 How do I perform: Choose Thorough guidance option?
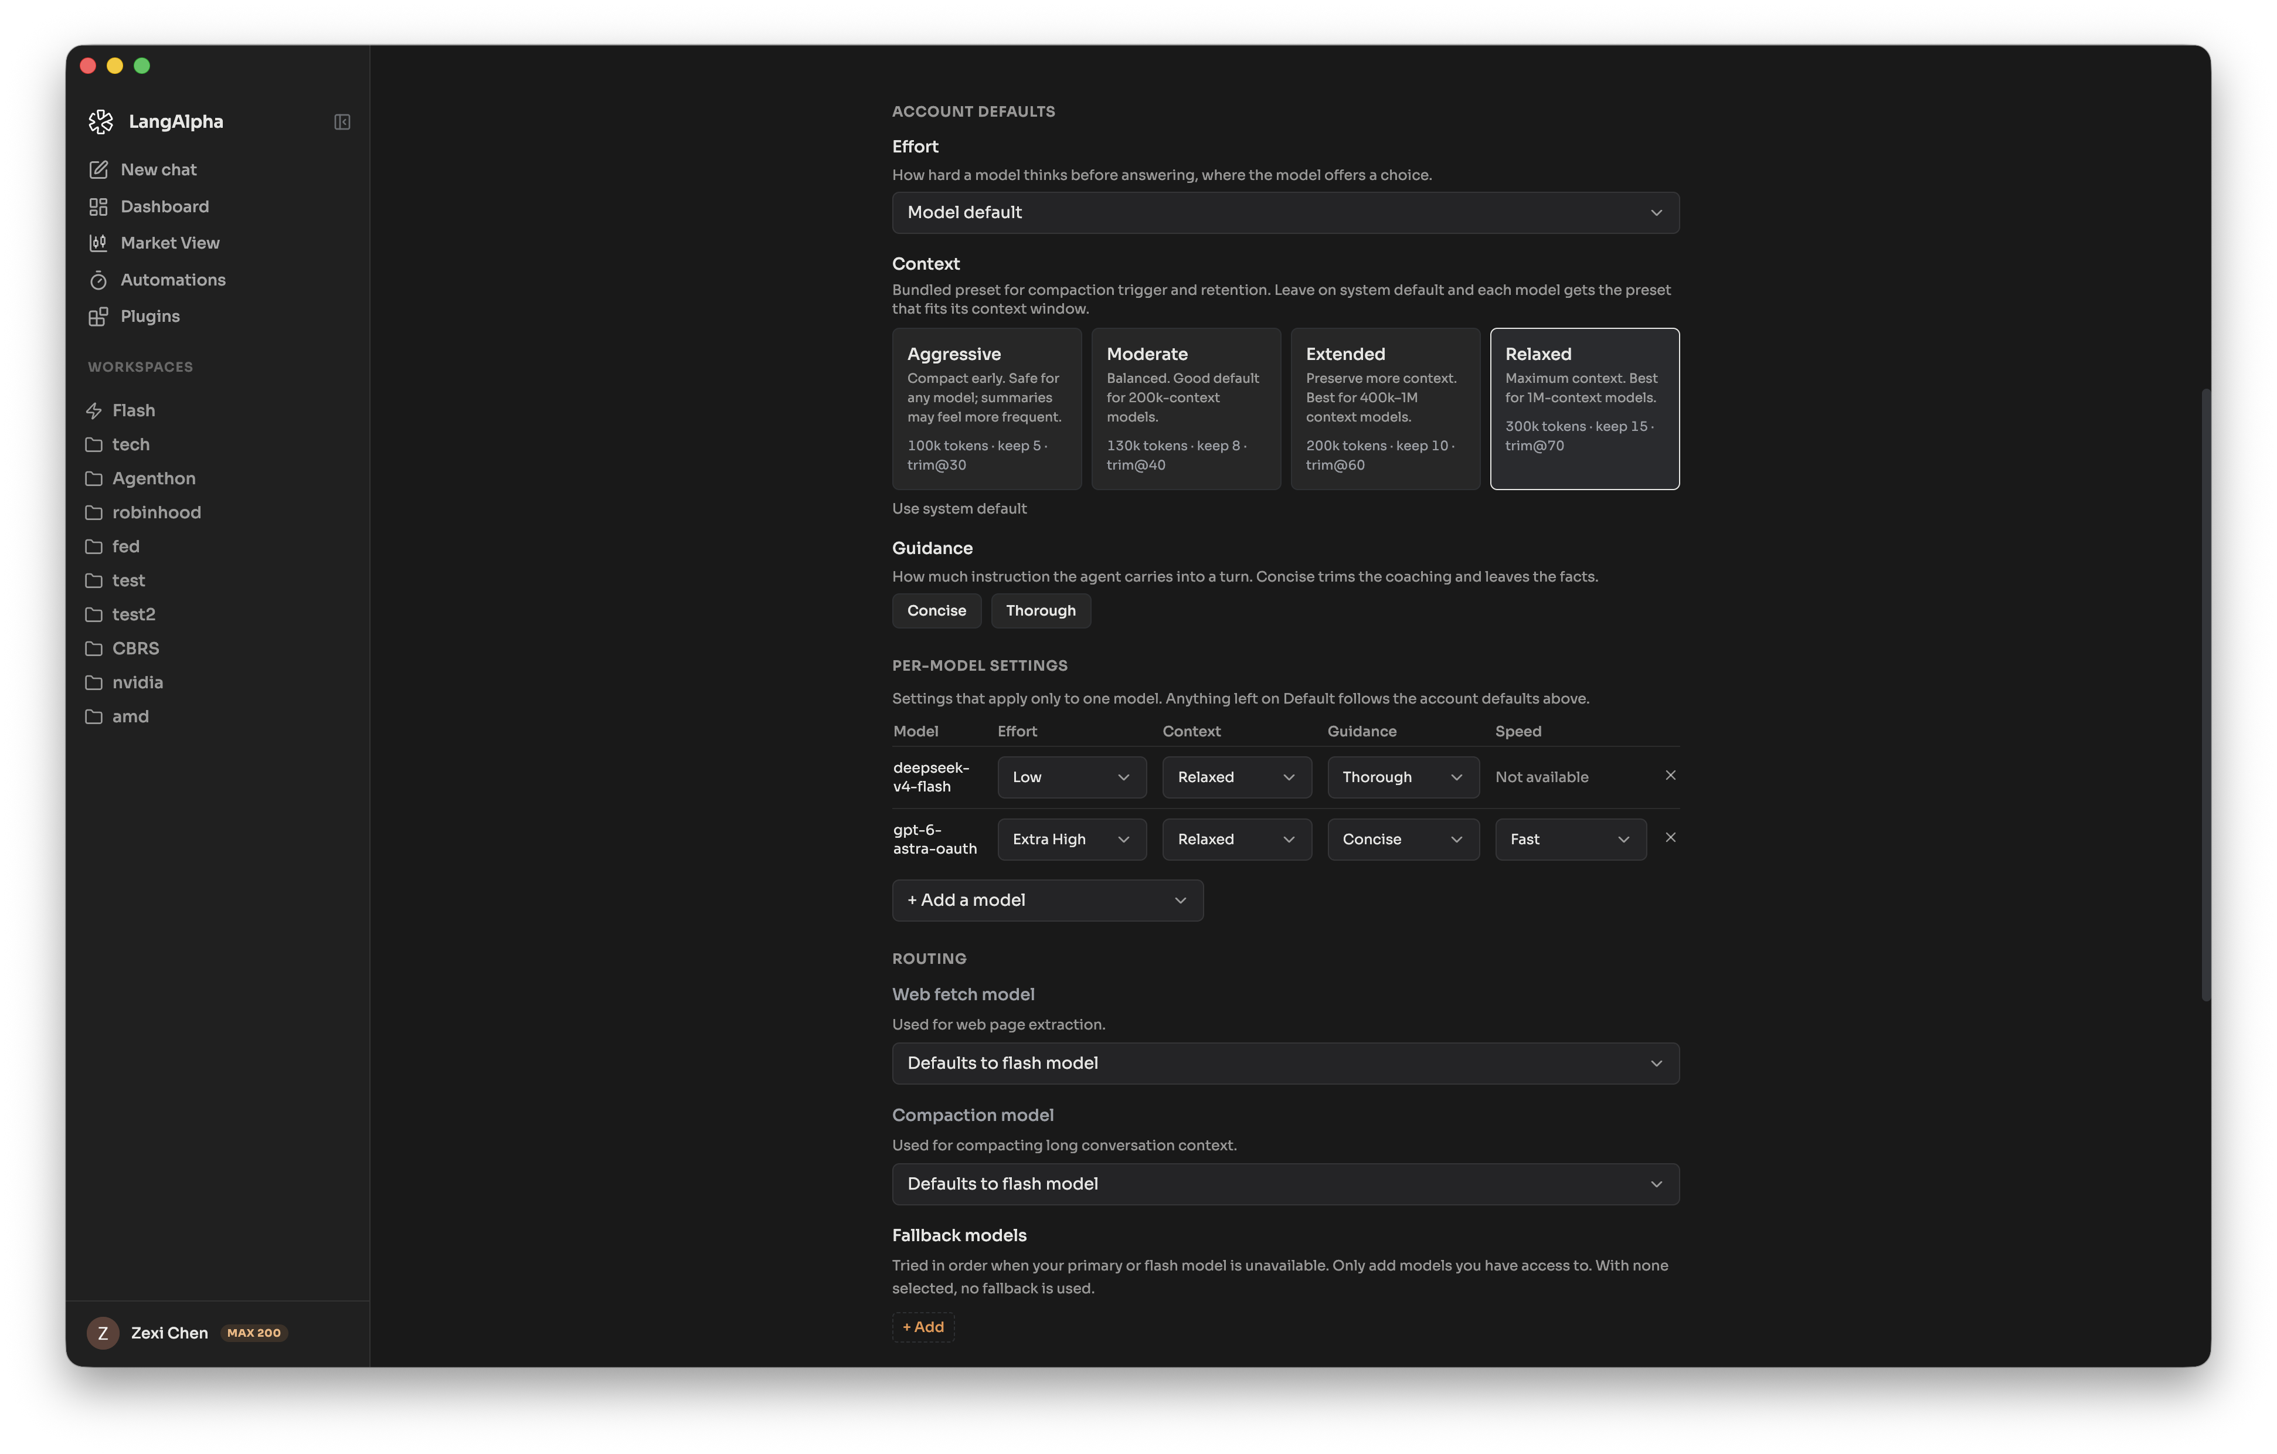click(1040, 611)
